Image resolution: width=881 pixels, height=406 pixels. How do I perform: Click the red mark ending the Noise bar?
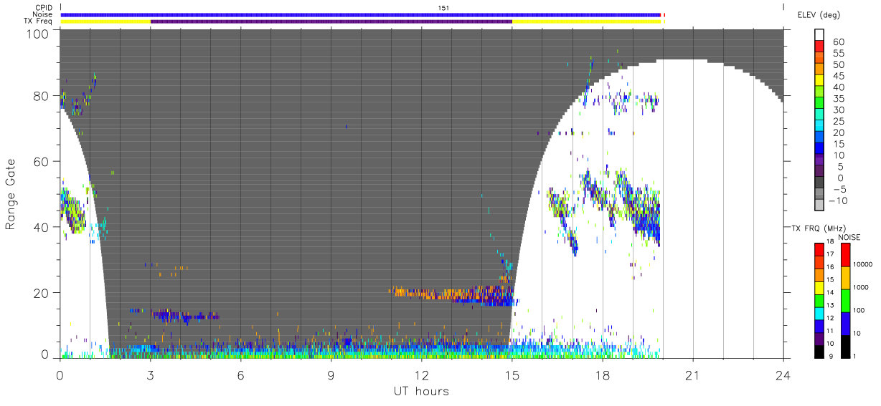click(664, 14)
